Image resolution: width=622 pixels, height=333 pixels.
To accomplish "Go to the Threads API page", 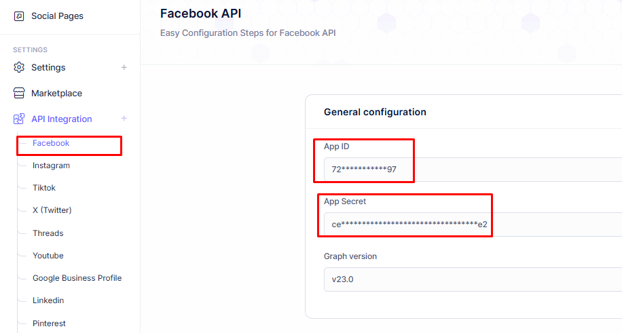I will [48, 233].
